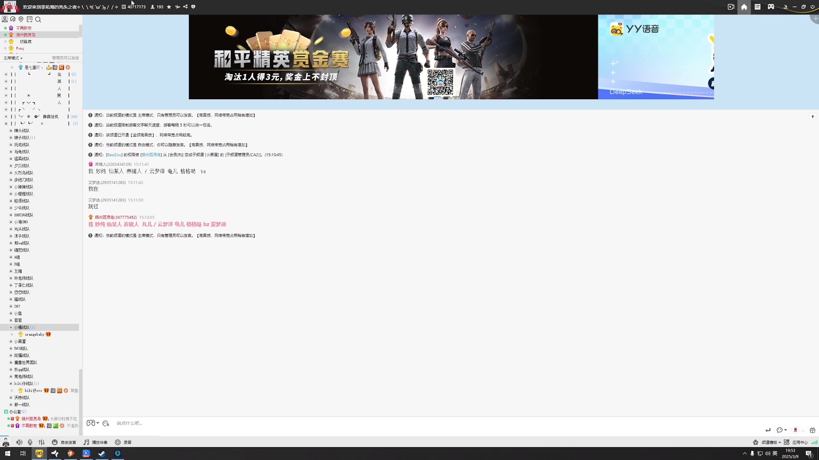Click the YY语音 DeepSeek banner on right
The image size is (819, 460).
pyautogui.click(x=656, y=57)
